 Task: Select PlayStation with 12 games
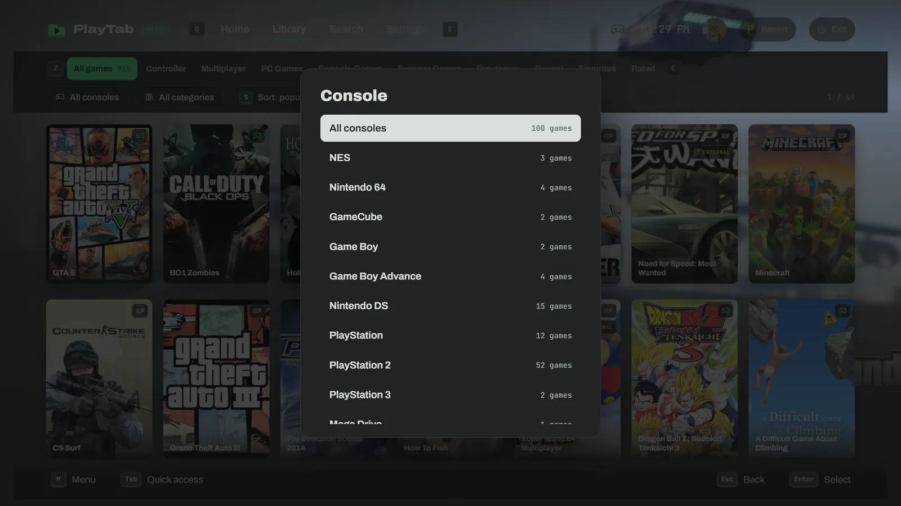[450, 336]
